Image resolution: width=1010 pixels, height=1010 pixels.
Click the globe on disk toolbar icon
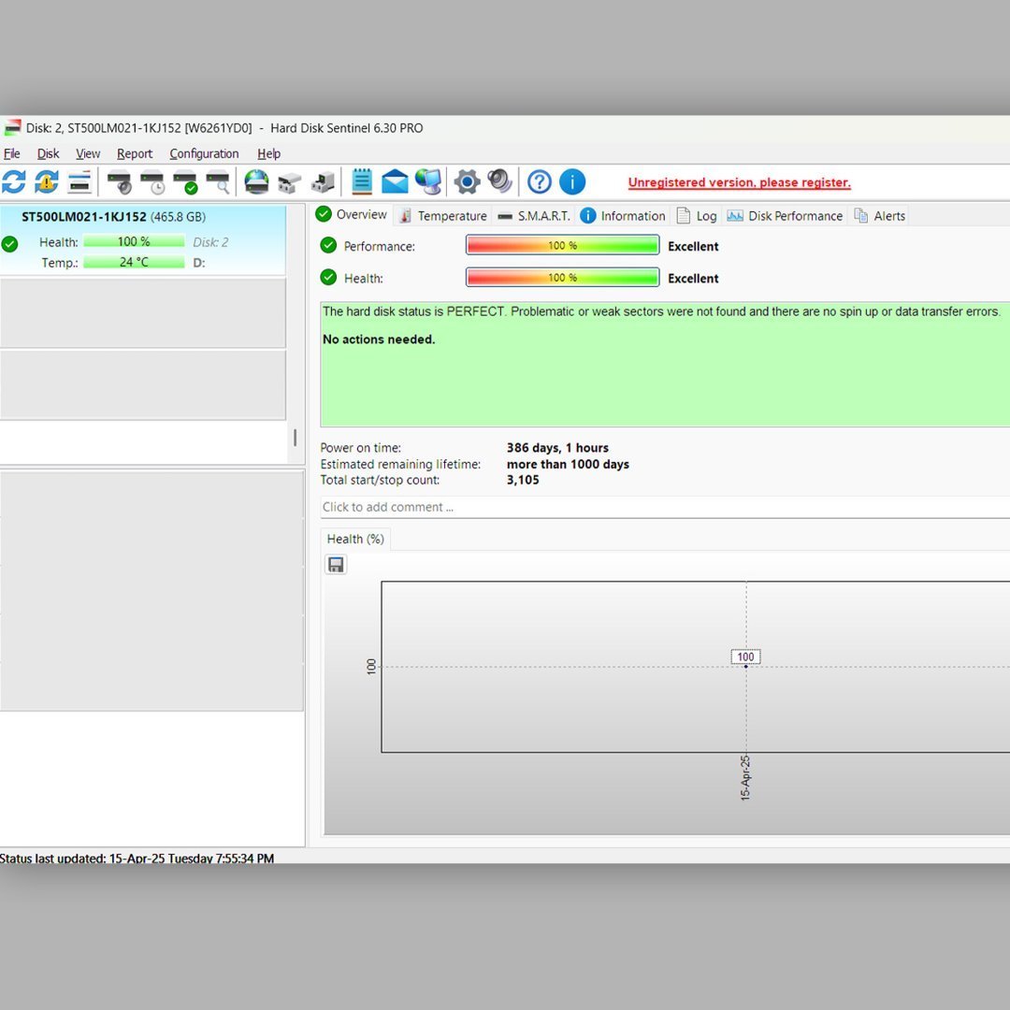coord(256,181)
